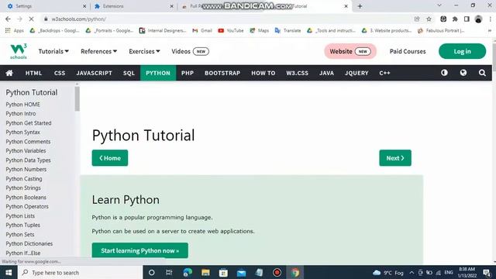Screen dimensions: 496x279
Task: Select HOW TO in the topic bar
Action: click(263, 73)
